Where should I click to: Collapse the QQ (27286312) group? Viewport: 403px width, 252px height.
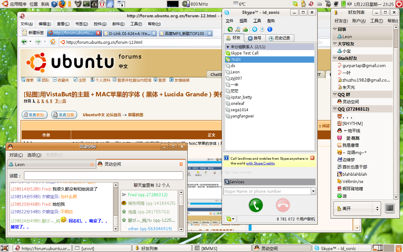click(335, 109)
